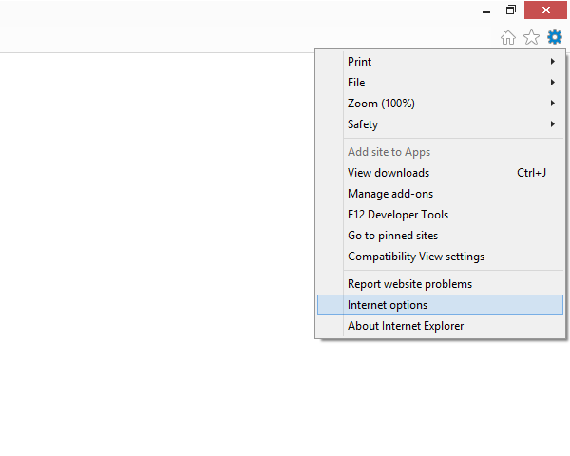Select Go to pinned sites
This screenshot has height=456, width=570.
392,236
